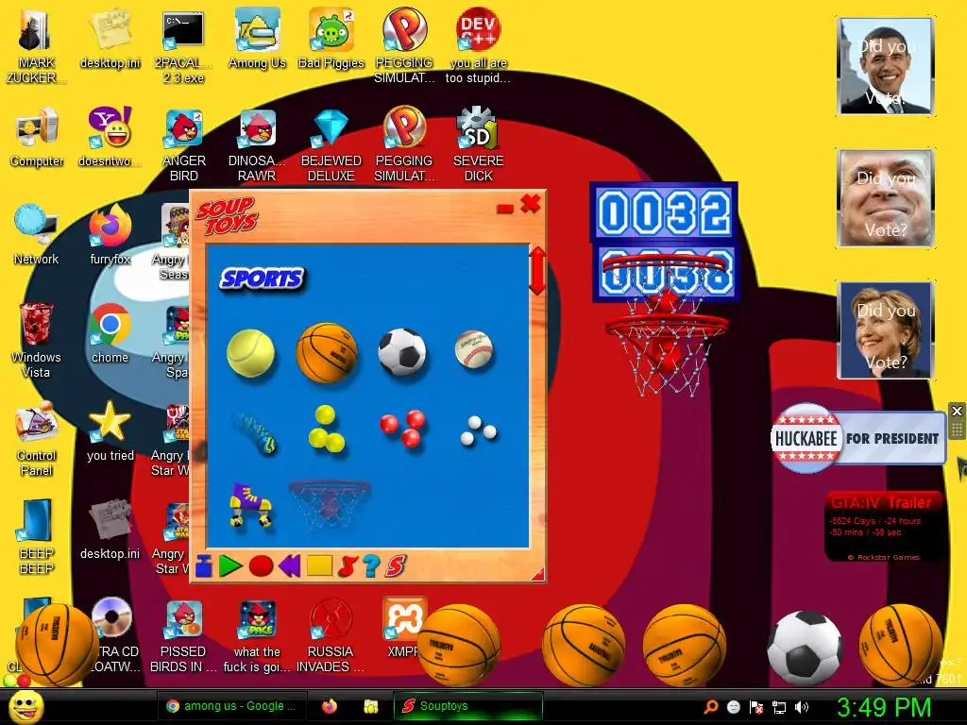The width and height of the screenshot is (967, 725).
Task: Click the Hillary Clinton 'Did you Vote?' gadget
Action: click(886, 329)
